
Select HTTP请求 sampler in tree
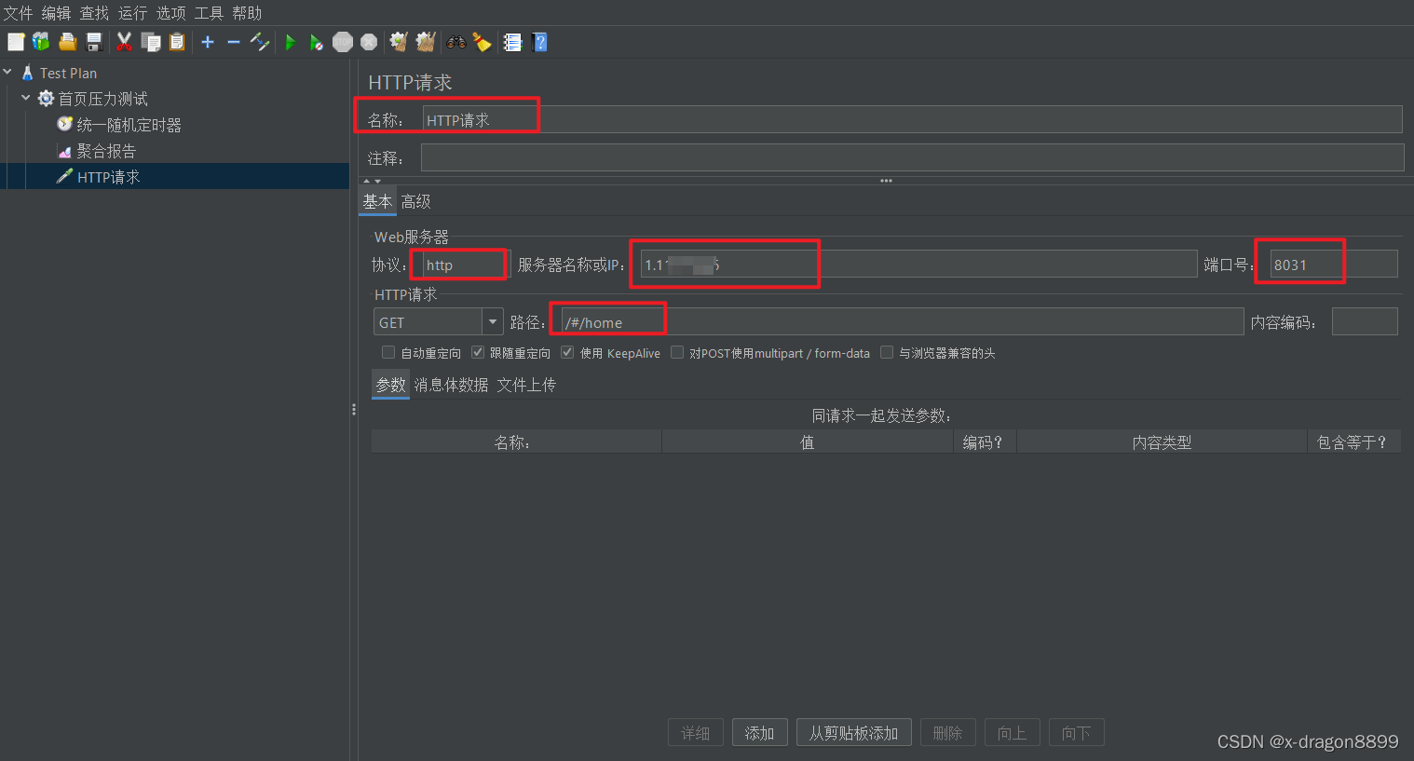coord(108,177)
